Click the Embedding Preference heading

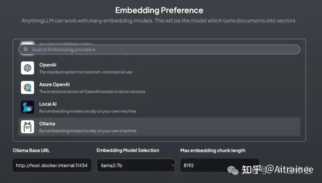pyautogui.click(x=159, y=10)
